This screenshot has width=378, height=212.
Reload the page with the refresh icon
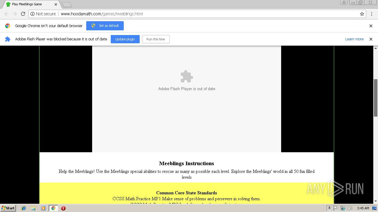point(23,14)
